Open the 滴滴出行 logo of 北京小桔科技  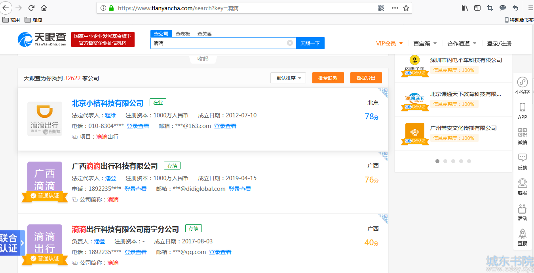coord(45,119)
